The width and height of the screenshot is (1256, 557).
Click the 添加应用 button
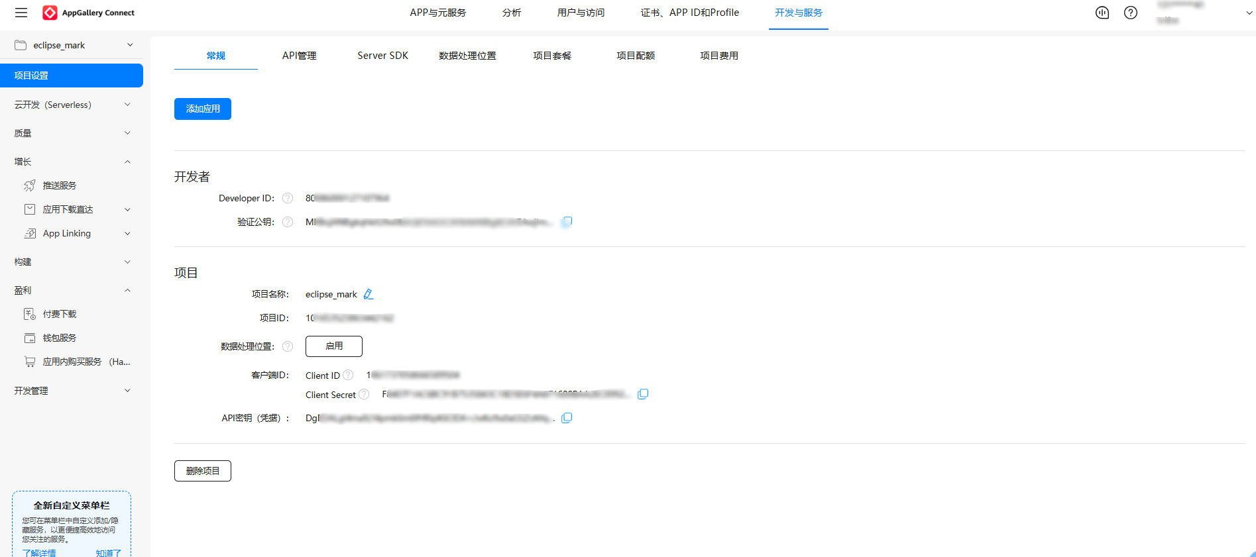tap(203, 109)
